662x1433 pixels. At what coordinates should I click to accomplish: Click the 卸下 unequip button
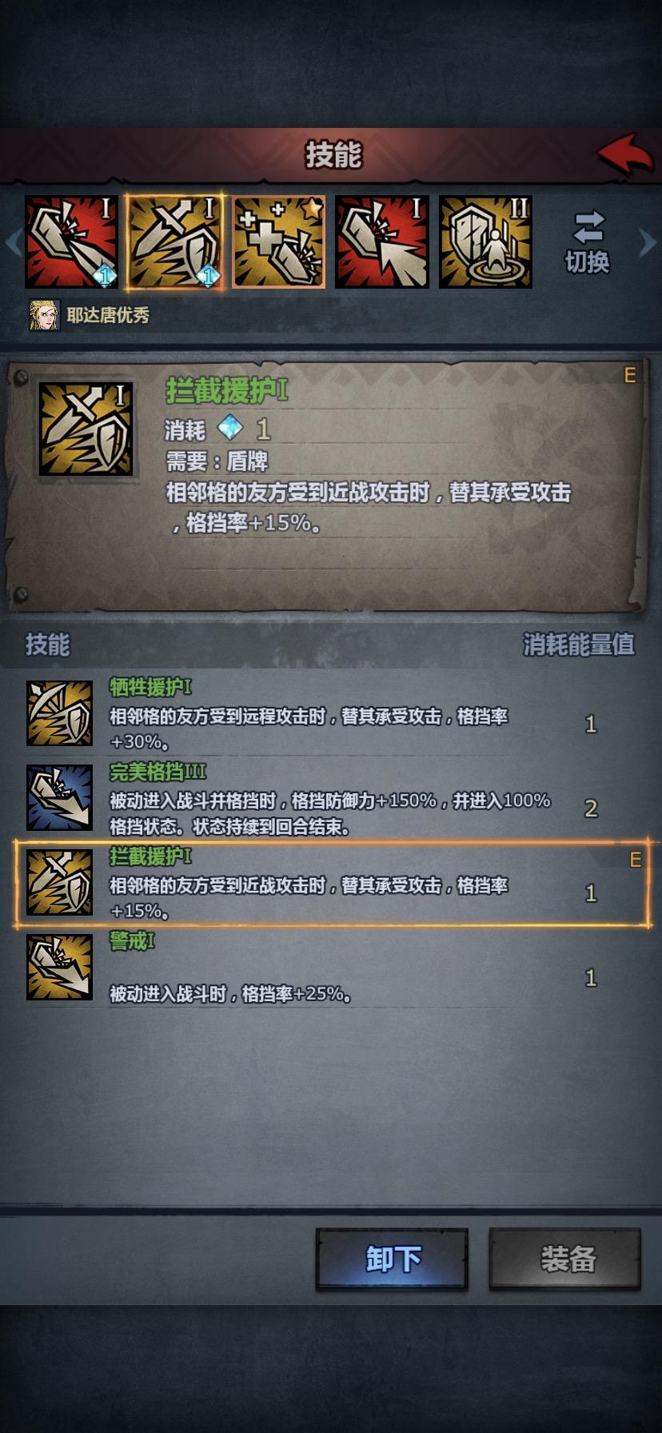(x=392, y=1259)
